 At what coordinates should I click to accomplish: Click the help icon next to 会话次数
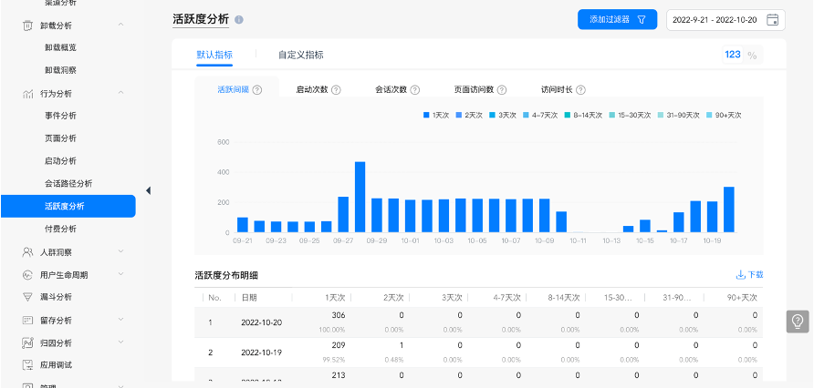(415, 90)
